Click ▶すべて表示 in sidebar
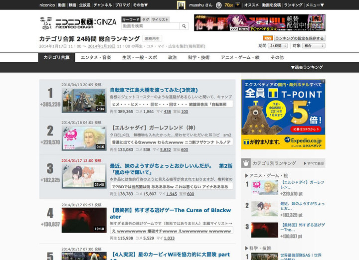The image size is (359, 260). [x=314, y=163]
